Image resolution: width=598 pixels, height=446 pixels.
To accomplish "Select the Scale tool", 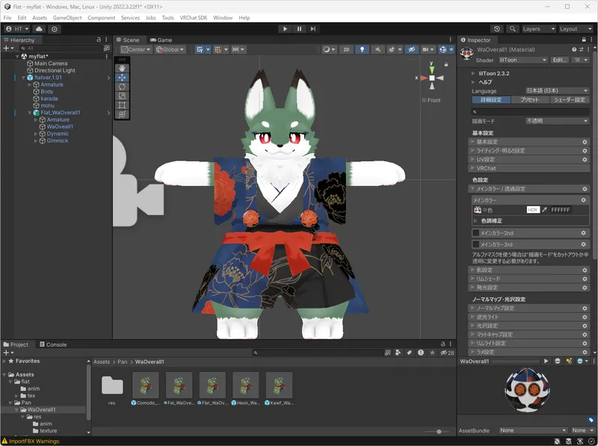I will (x=122, y=96).
